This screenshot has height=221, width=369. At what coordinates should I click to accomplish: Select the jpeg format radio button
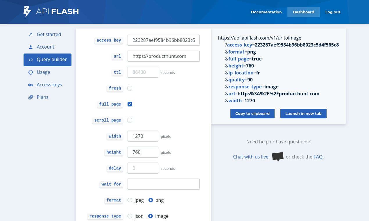pos(130,200)
